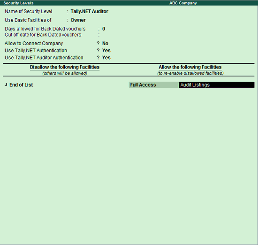Click the Owner value for basic facilities

tap(78, 20)
